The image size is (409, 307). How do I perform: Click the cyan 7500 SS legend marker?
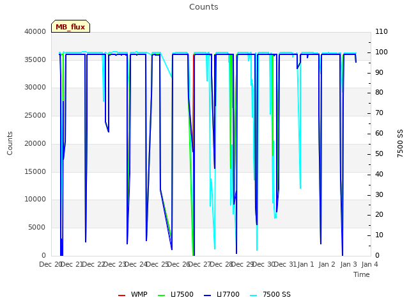click(x=253, y=295)
